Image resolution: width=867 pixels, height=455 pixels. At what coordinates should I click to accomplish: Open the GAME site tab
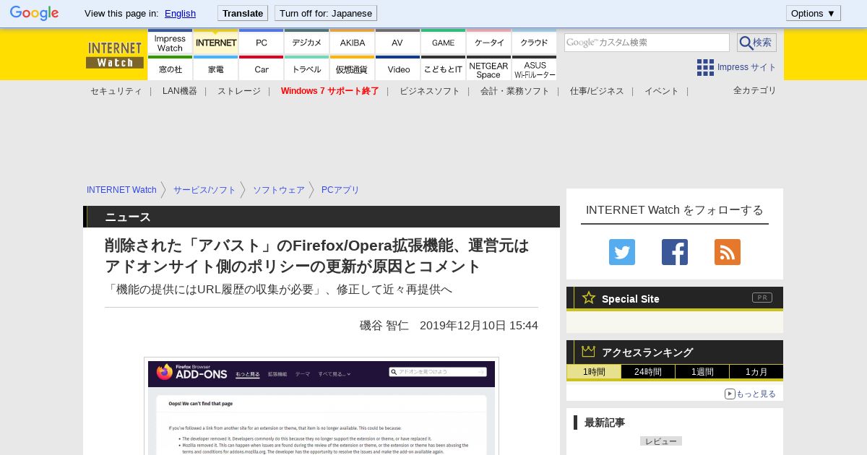444,43
